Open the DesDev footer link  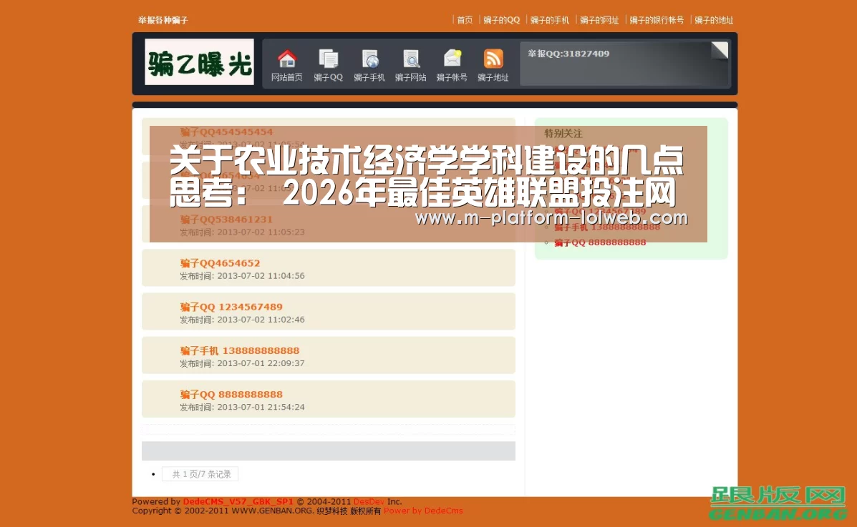369,501
